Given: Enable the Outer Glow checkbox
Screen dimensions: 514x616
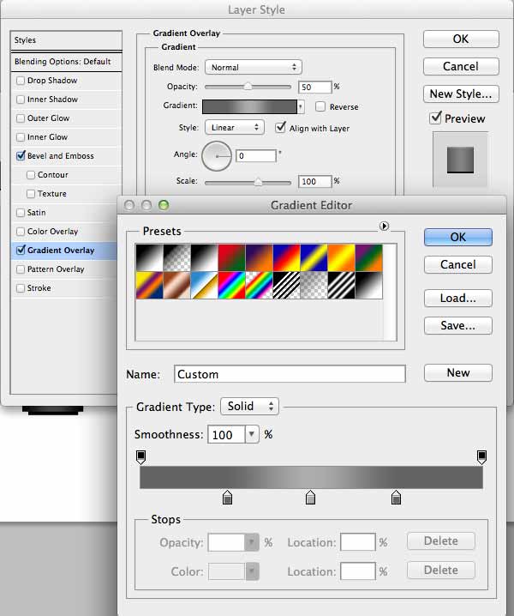Looking at the screenshot, I should click(21, 118).
